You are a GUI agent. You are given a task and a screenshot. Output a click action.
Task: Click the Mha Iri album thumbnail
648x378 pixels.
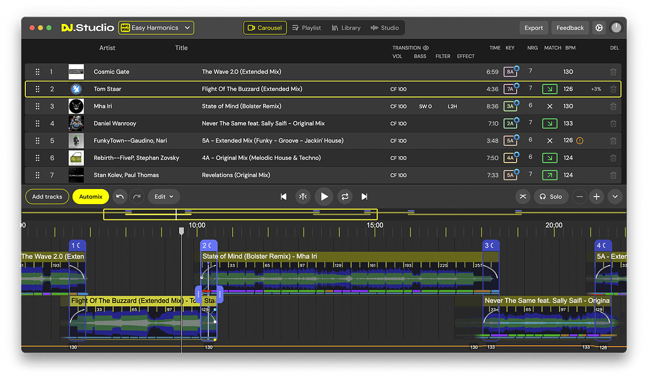pyautogui.click(x=76, y=106)
